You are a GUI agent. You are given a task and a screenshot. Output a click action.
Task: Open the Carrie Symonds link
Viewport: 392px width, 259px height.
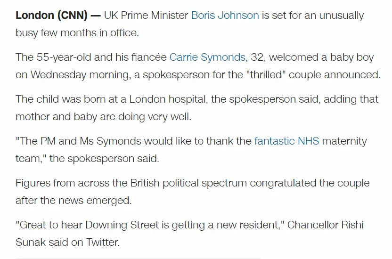click(x=207, y=57)
